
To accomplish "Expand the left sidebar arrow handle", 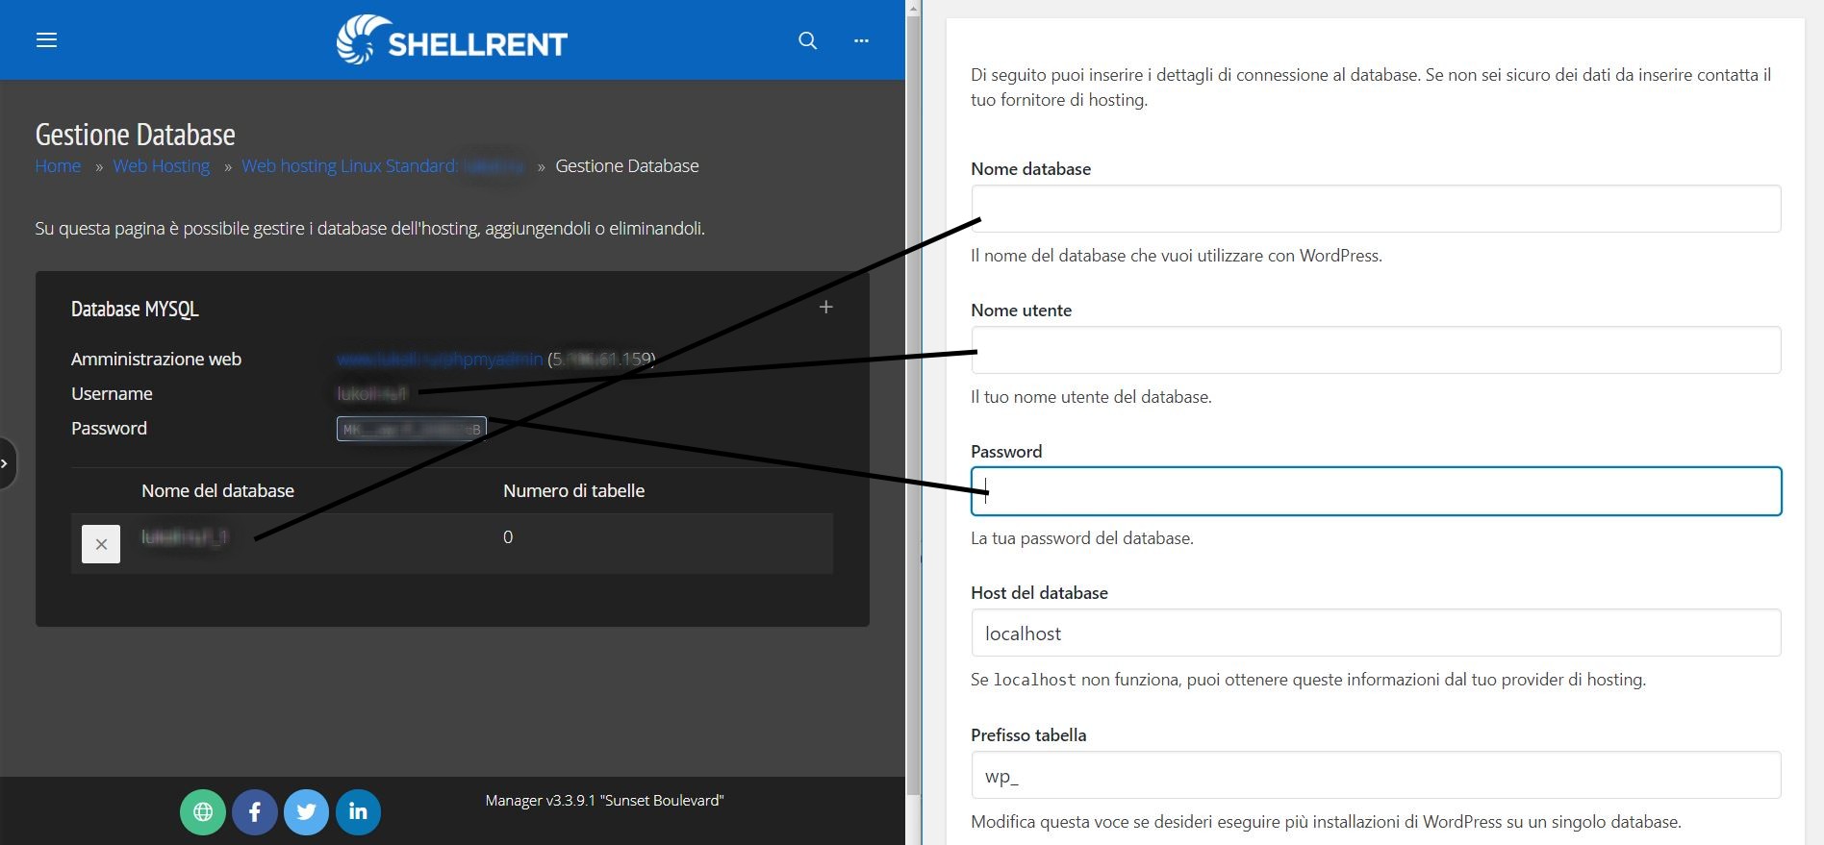I will coord(7,463).
